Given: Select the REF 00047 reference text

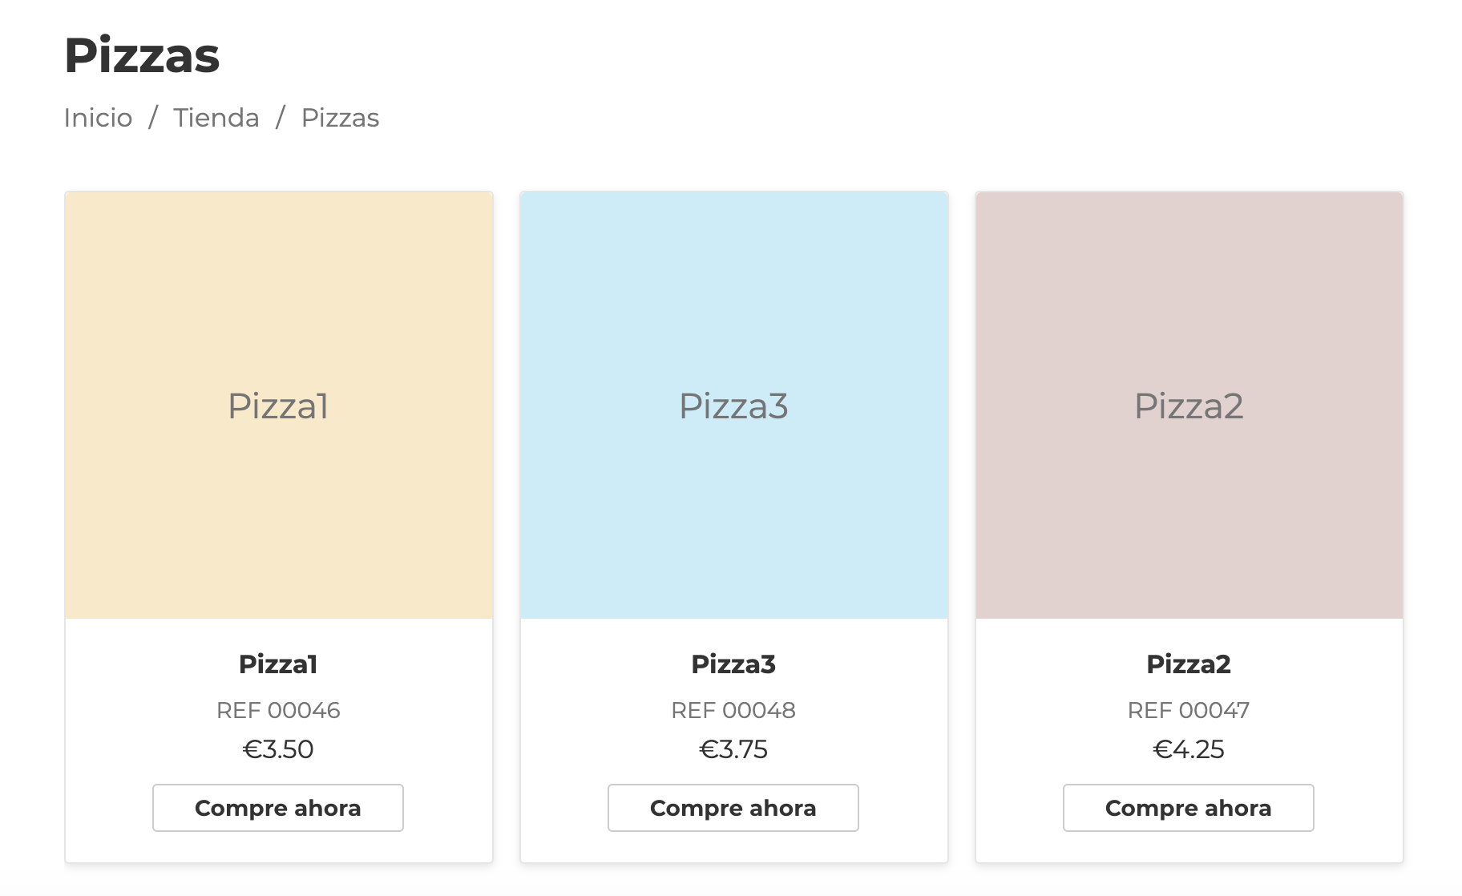Looking at the screenshot, I should tap(1189, 710).
